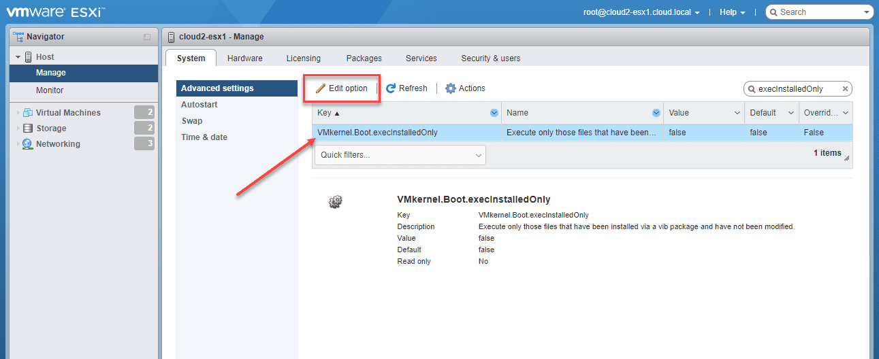Click the Edit option button
The image size is (879, 359).
342,88
